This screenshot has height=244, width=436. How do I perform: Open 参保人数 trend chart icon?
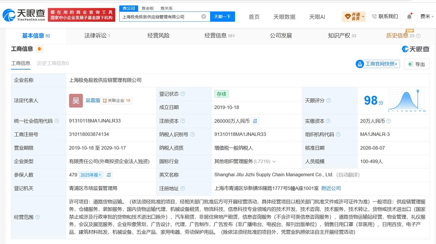pos(108,175)
